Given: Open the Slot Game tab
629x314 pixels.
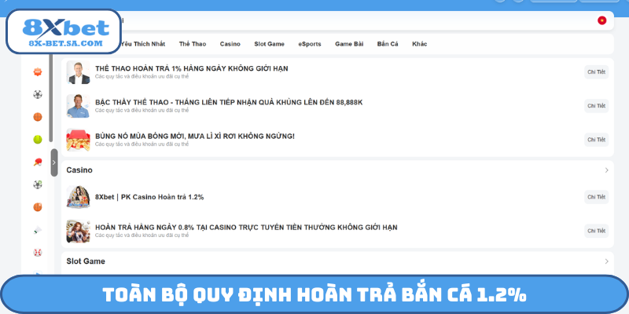Looking at the screenshot, I should pyautogui.click(x=269, y=44).
